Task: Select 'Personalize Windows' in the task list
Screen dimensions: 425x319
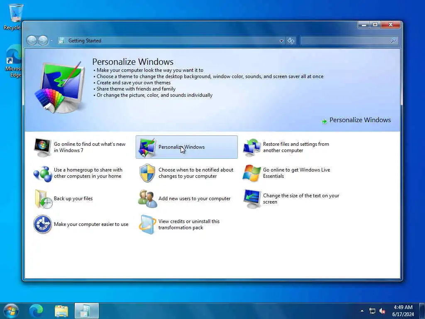Action: (181, 147)
